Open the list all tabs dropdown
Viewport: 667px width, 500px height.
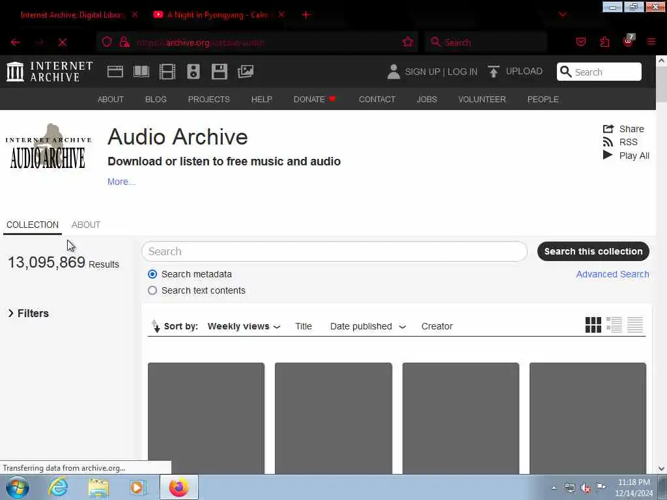click(x=562, y=14)
